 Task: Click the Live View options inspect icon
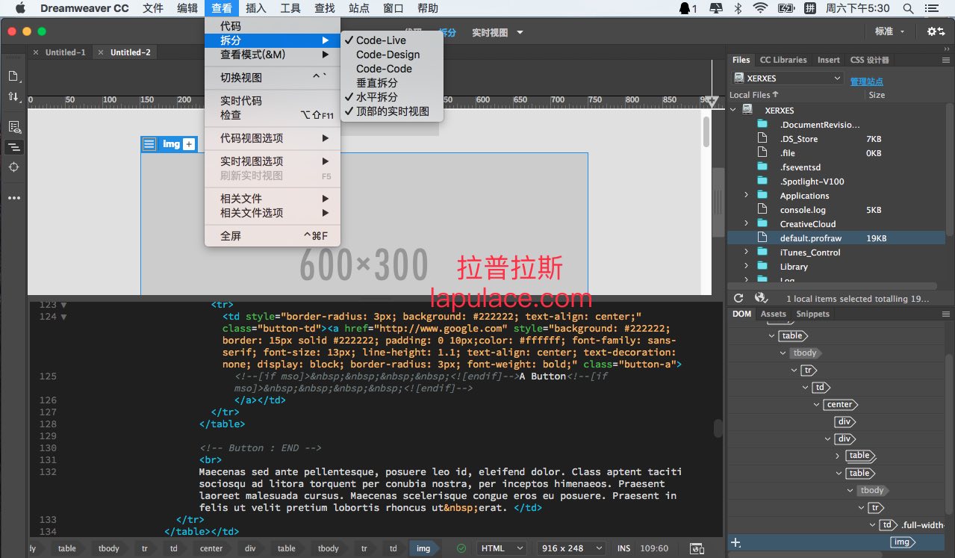pos(13,127)
